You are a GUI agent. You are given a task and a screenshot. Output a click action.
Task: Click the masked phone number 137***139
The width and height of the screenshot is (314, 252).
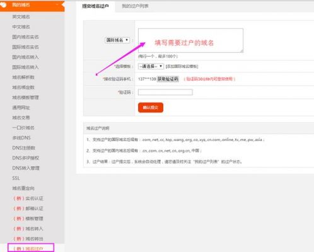tap(147, 79)
